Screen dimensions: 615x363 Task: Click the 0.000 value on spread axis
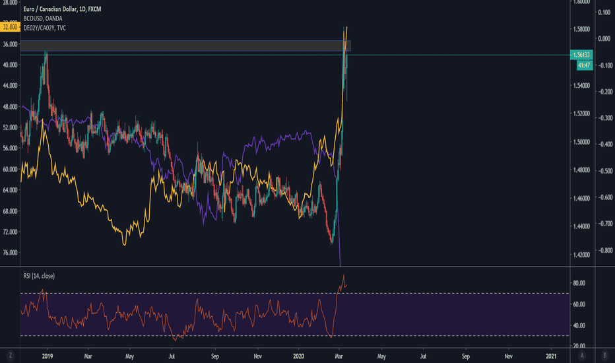(604, 38)
